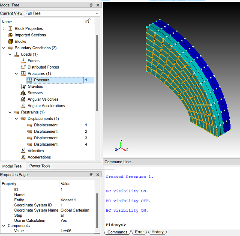
Task: Switch to the Power Tools tab
Action: [40, 166]
